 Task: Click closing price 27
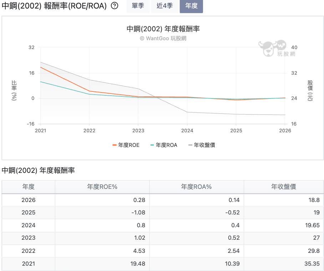[317, 238]
